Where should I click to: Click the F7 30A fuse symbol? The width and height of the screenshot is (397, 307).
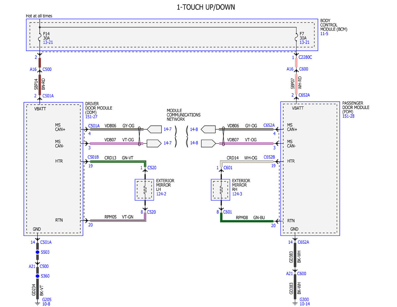[296, 38]
